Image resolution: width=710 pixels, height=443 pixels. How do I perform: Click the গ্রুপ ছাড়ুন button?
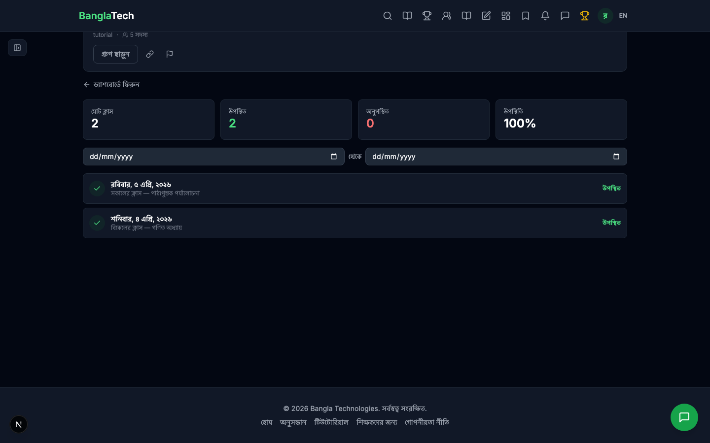(115, 54)
